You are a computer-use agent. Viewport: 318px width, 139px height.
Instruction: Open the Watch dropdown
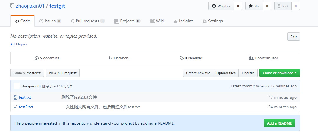(x=221, y=6)
